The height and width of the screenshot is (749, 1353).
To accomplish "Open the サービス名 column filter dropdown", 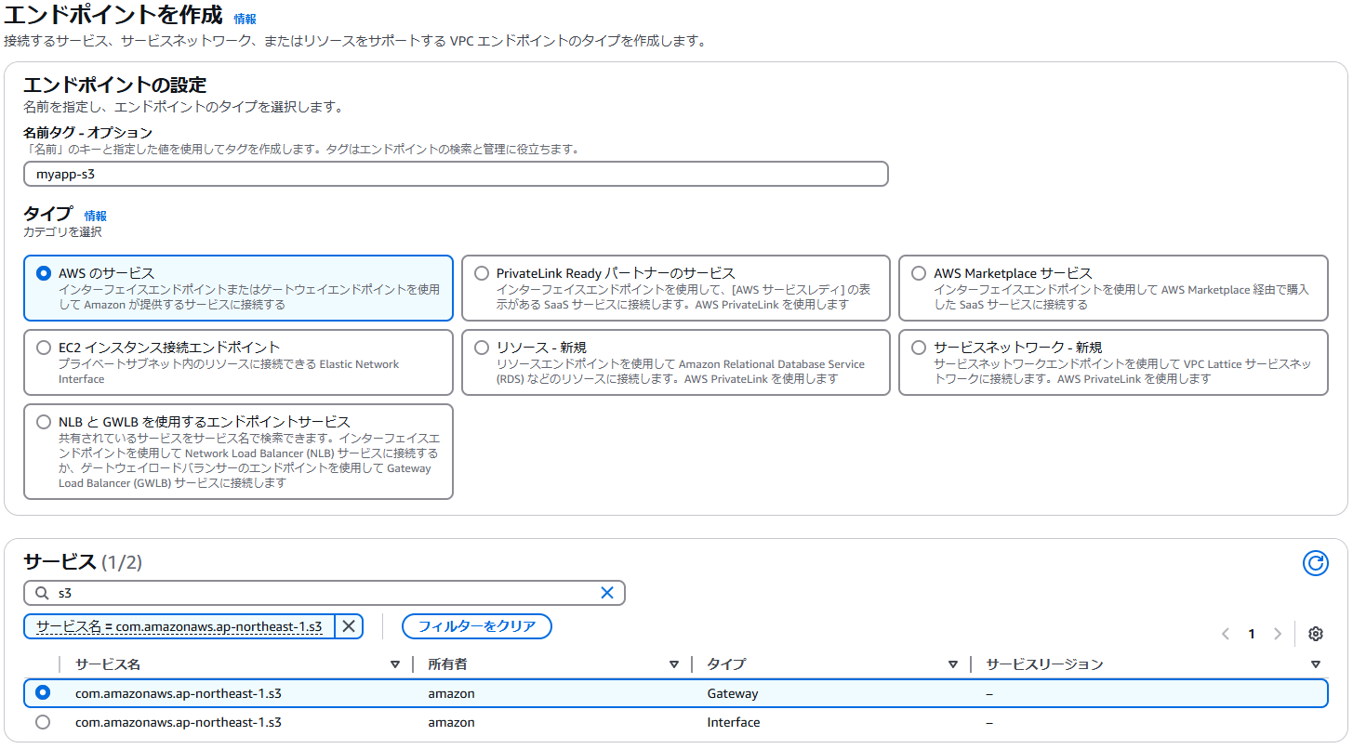I will coord(396,664).
